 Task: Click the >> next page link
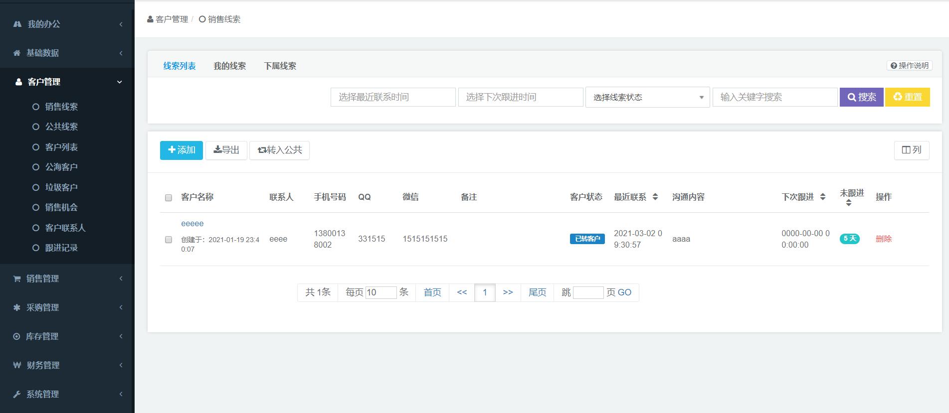point(508,292)
